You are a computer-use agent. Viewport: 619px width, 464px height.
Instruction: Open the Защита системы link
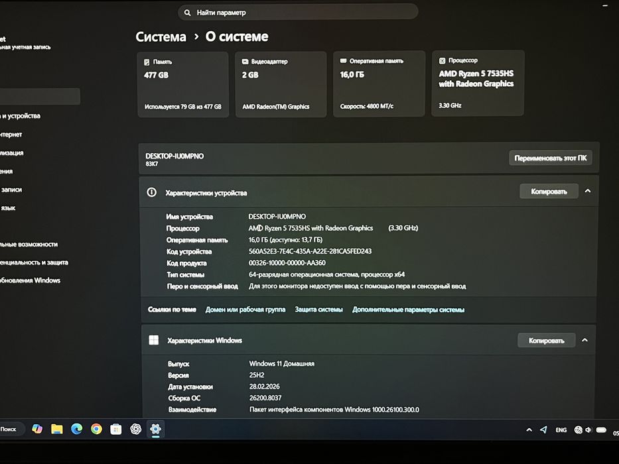point(318,310)
